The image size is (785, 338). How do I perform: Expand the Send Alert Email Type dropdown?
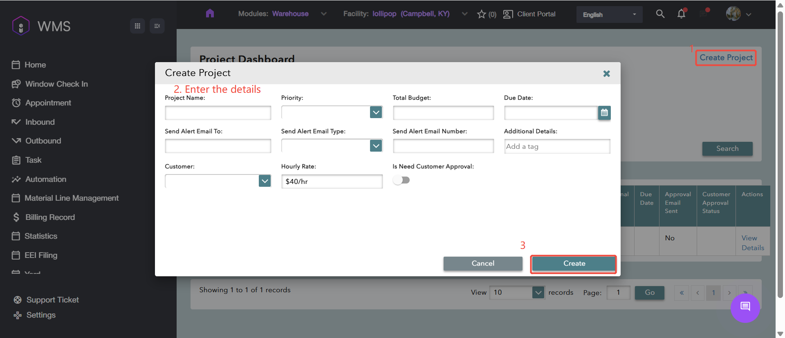[x=376, y=146]
